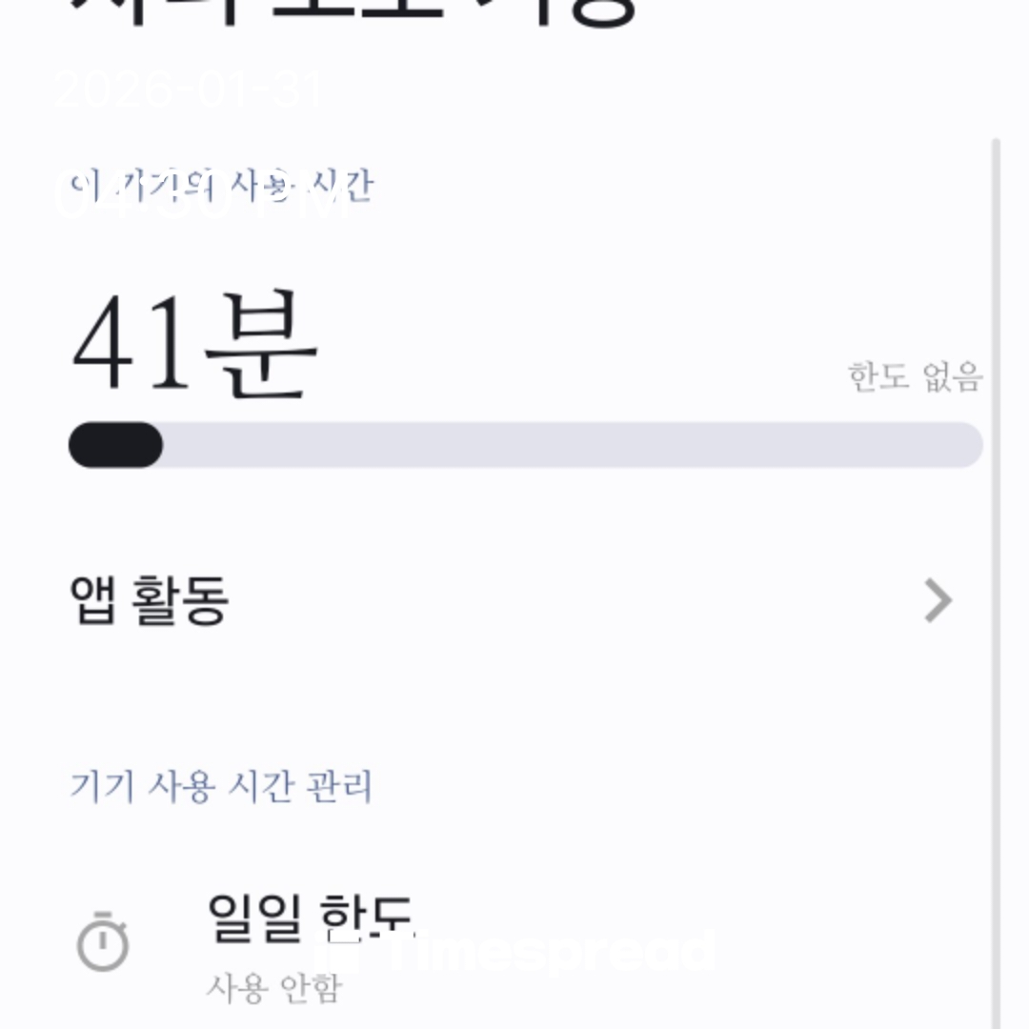The image size is (1029, 1029).
Task: Open the 앱 활동 menu item
Action: [150, 601]
